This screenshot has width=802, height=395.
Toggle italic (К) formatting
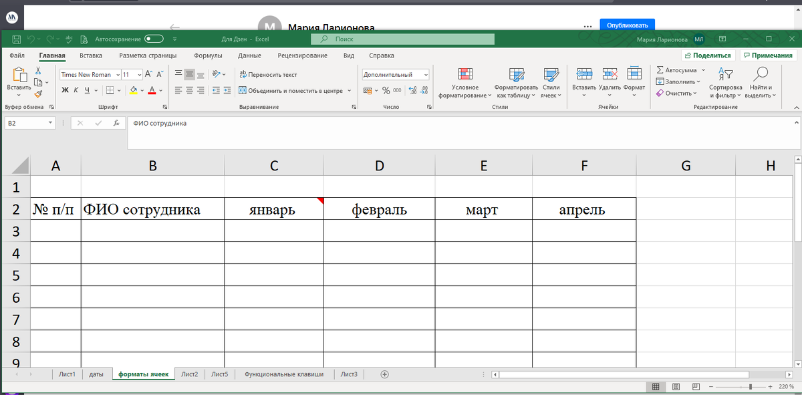(x=76, y=90)
